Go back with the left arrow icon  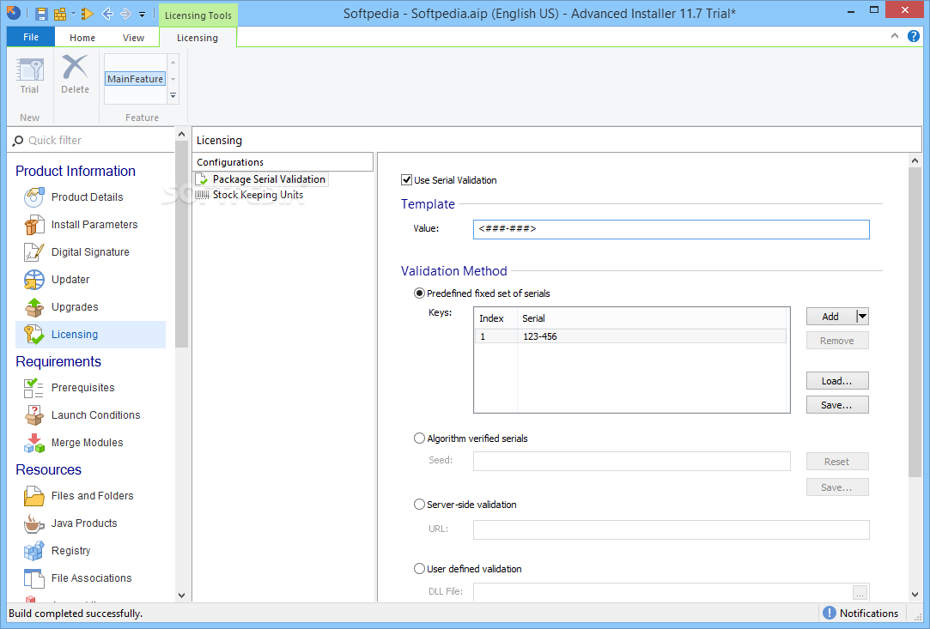tap(107, 14)
